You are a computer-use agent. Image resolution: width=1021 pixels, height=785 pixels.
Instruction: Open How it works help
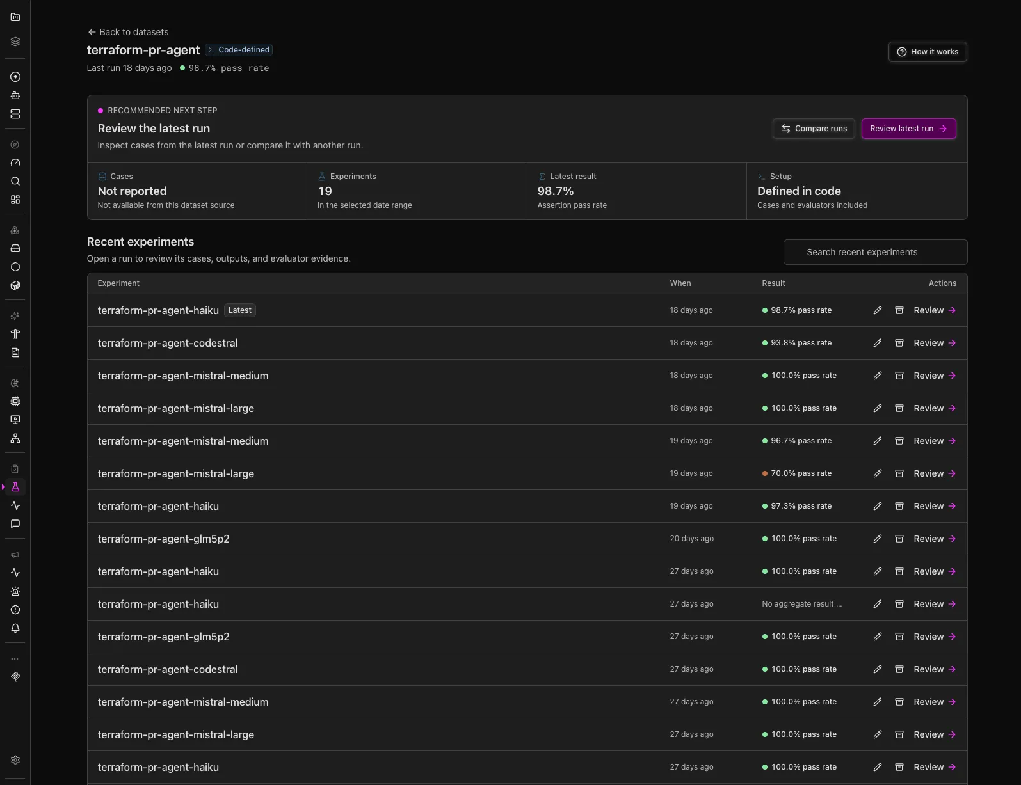(x=928, y=52)
